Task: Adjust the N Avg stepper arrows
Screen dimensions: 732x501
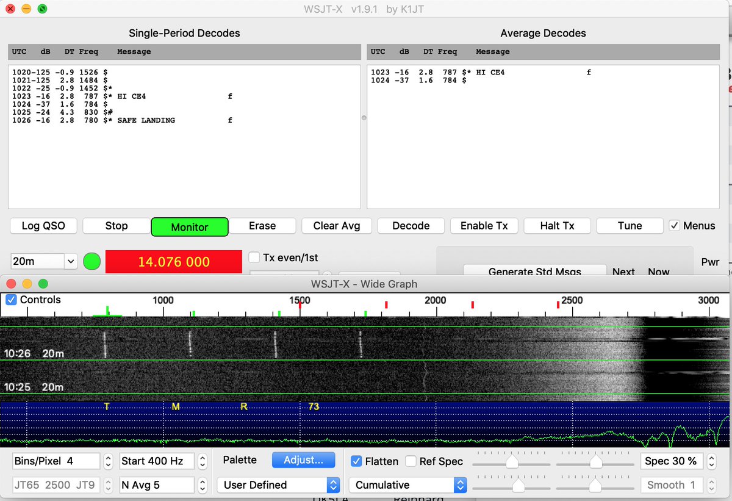Action: [203, 485]
